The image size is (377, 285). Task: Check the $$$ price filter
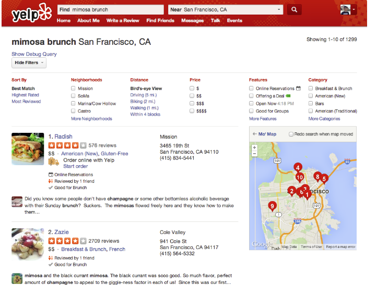coord(192,103)
